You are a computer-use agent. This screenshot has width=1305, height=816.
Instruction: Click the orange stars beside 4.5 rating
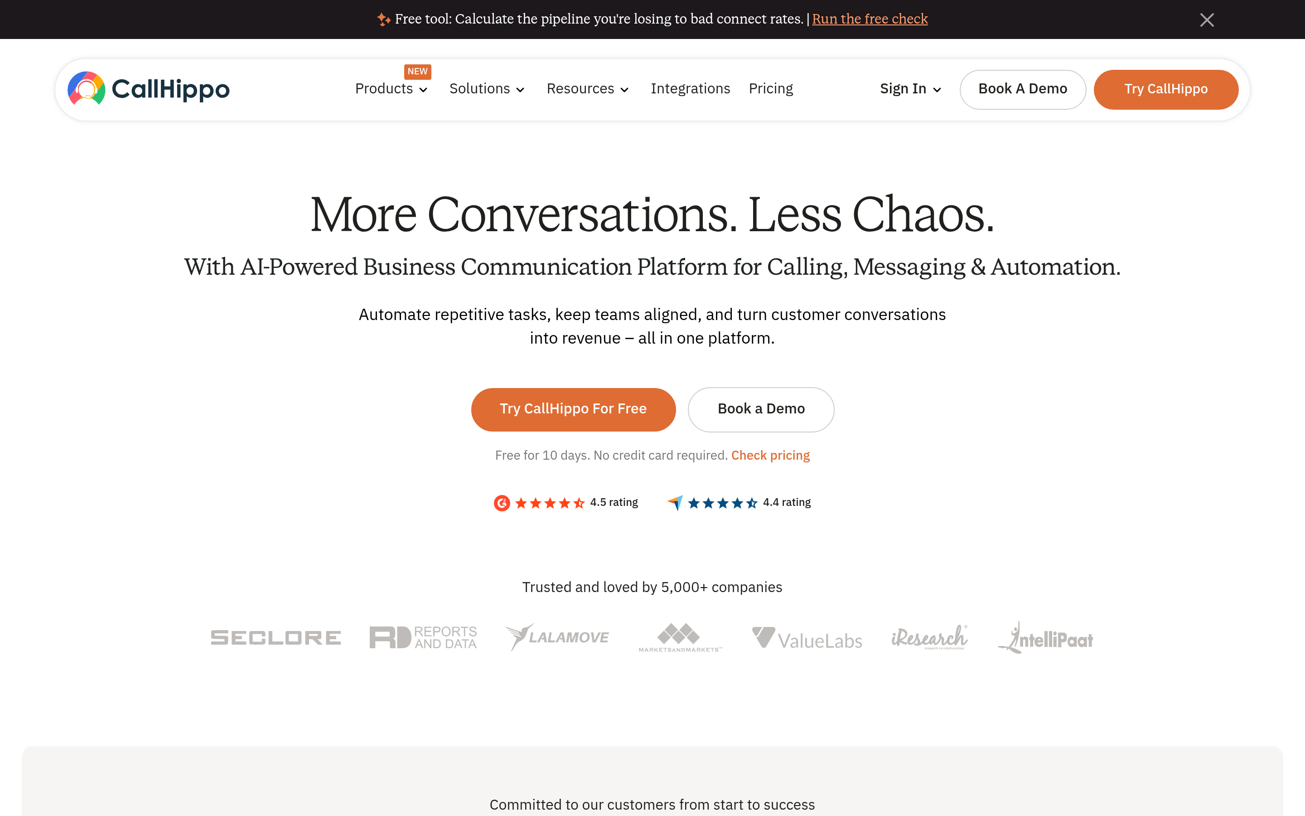coord(550,503)
